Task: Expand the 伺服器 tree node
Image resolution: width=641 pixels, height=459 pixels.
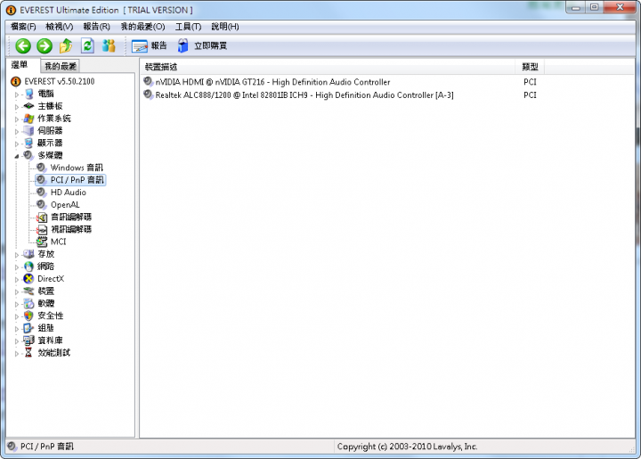Action: (x=17, y=131)
